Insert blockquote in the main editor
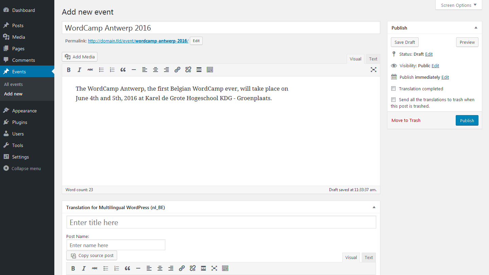The image size is (489, 275). [123, 70]
